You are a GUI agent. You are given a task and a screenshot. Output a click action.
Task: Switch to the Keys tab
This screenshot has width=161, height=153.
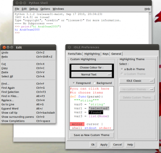point(105,54)
